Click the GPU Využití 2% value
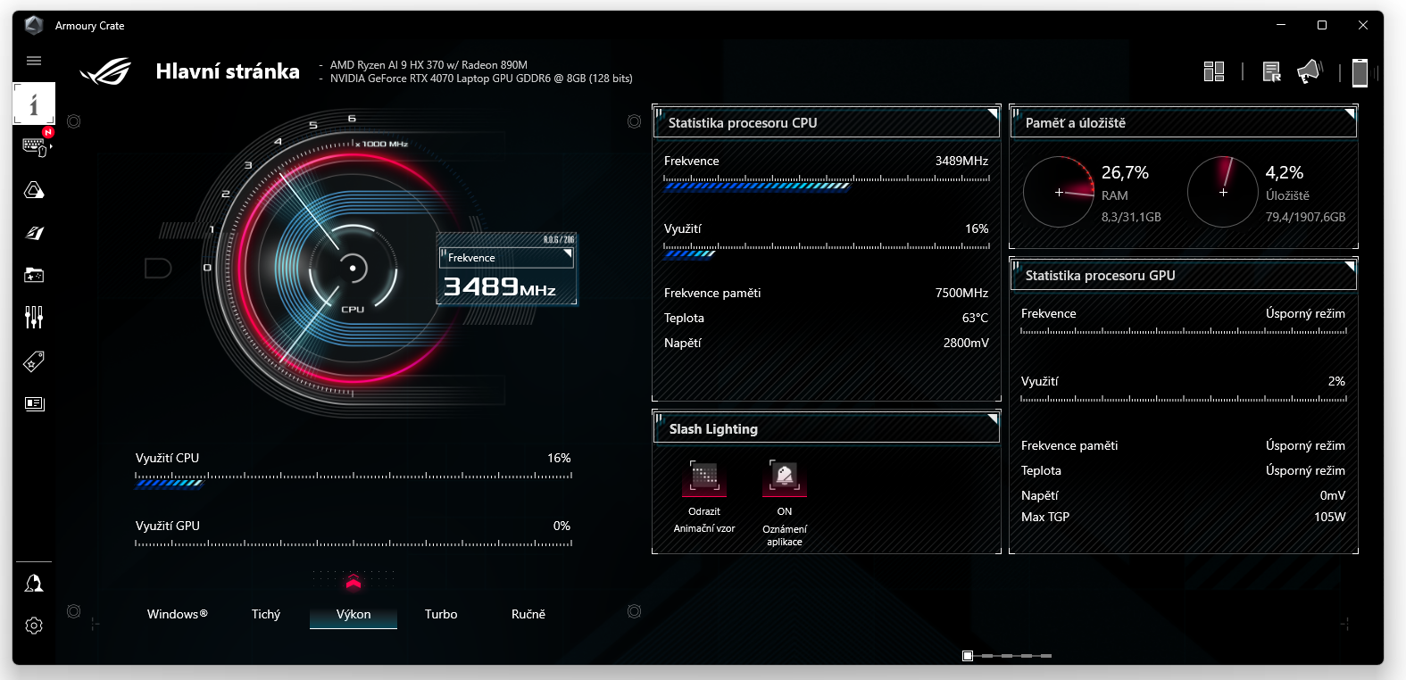The height and width of the screenshot is (680, 1406). (1336, 381)
